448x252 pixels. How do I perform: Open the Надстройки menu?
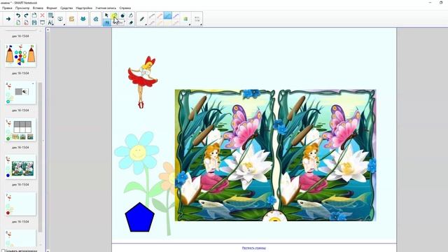click(84, 8)
